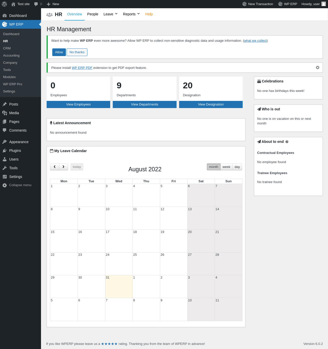Open the user avatar in admin bar

point(324,4)
